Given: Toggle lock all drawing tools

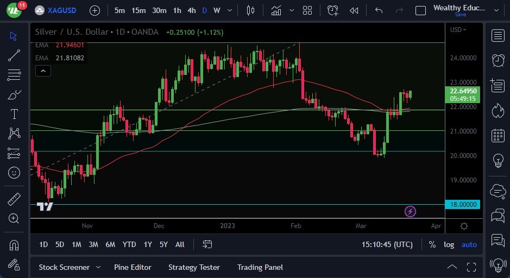Looking at the screenshot, I should (14, 264).
